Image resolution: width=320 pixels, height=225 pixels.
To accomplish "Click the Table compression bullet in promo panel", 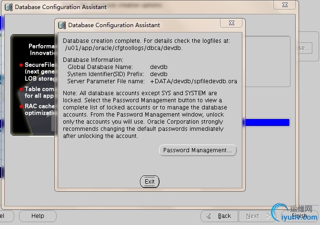I will coord(21,89).
